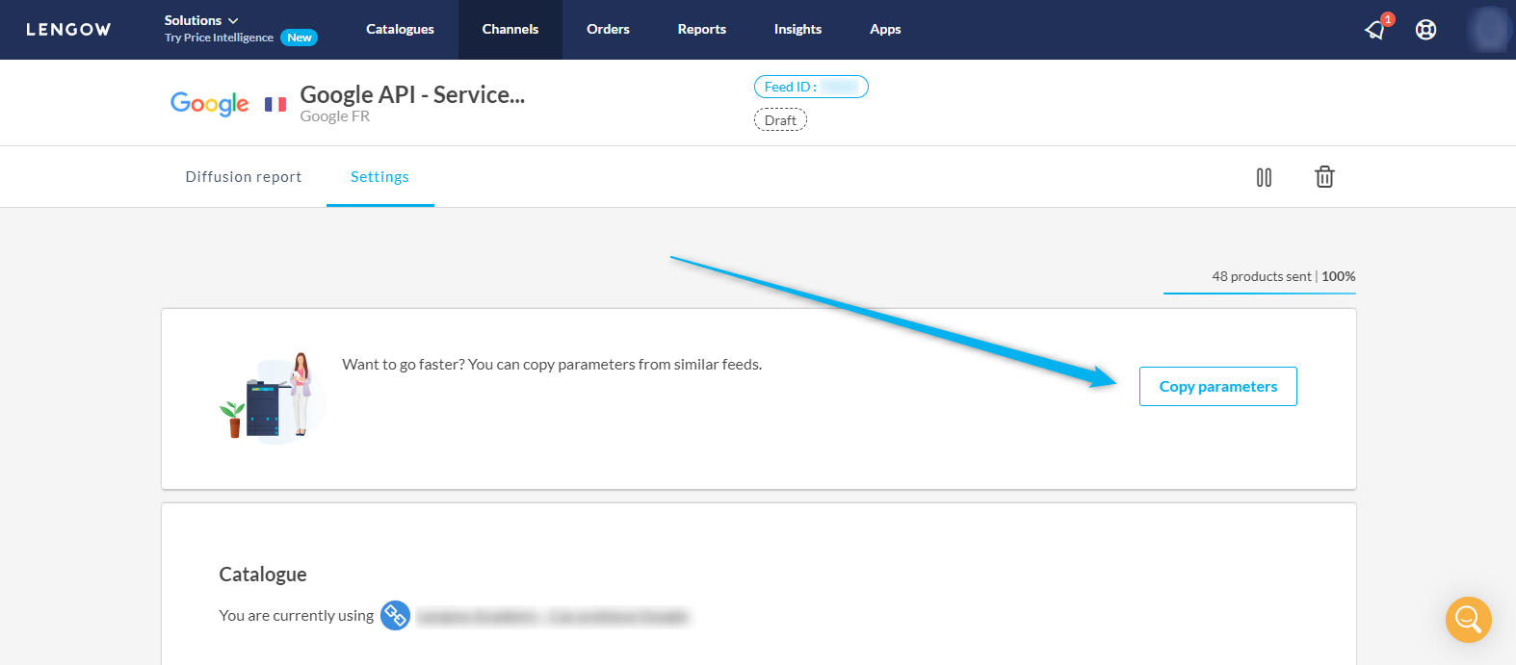
Task: Click the products sent progress bar
Action: [x=1259, y=293]
